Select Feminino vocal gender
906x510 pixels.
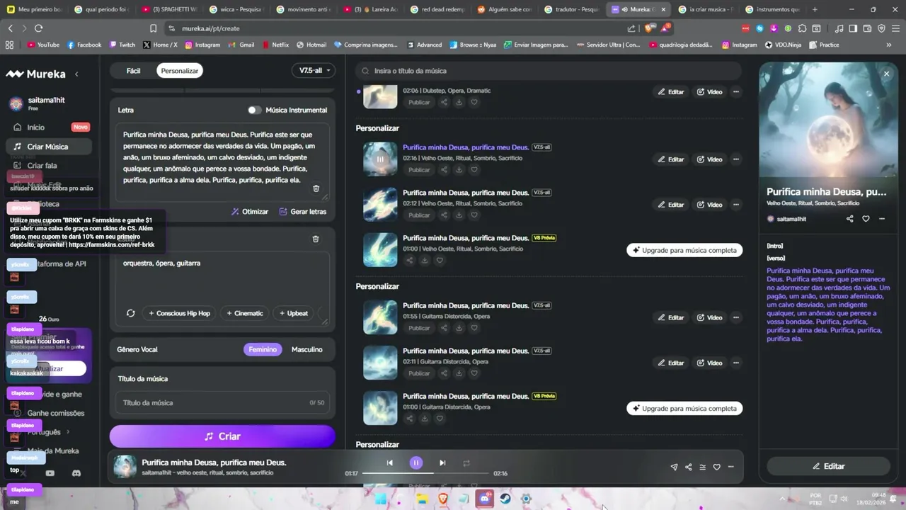[263, 349]
